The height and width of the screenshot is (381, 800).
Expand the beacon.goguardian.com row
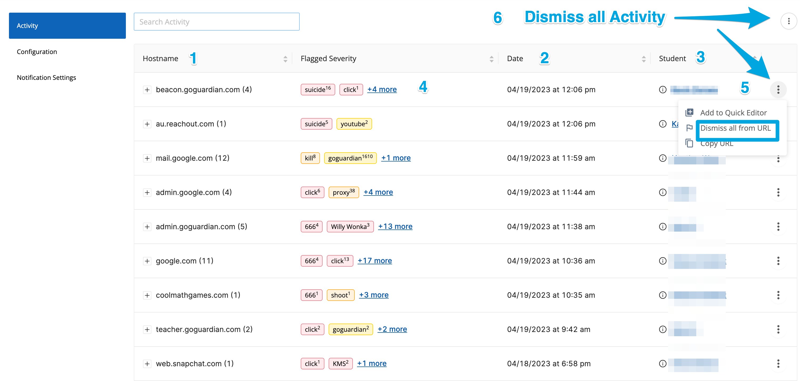[147, 90]
